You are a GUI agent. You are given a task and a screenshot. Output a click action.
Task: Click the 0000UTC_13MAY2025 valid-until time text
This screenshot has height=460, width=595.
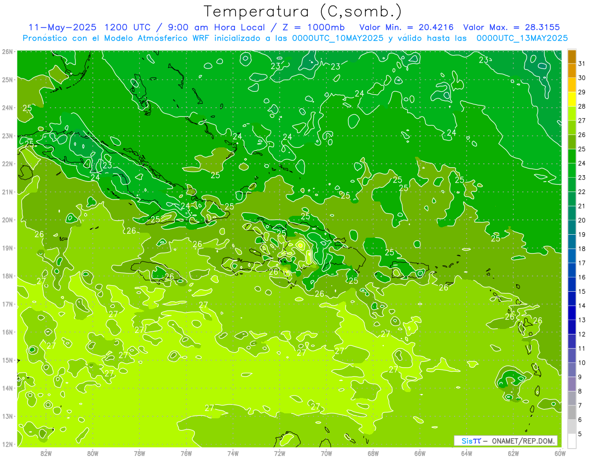coord(522,38)
